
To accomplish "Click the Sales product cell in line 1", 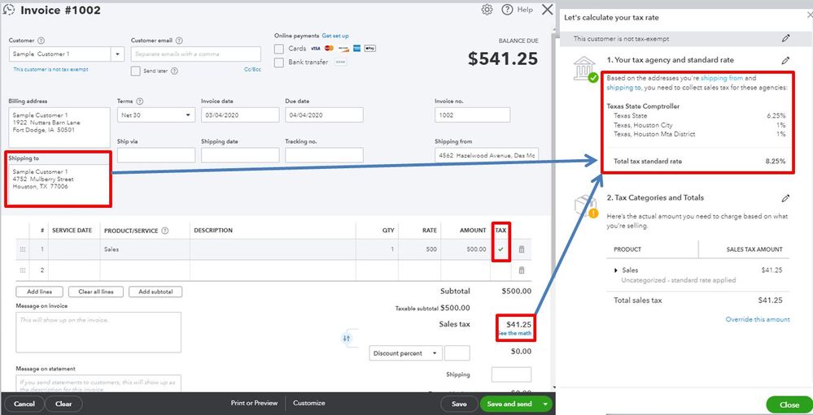I will [x=145, y=249].
